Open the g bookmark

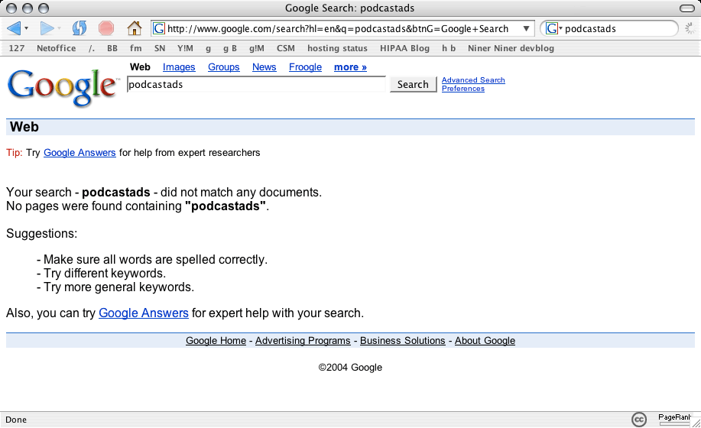point(209,48)
